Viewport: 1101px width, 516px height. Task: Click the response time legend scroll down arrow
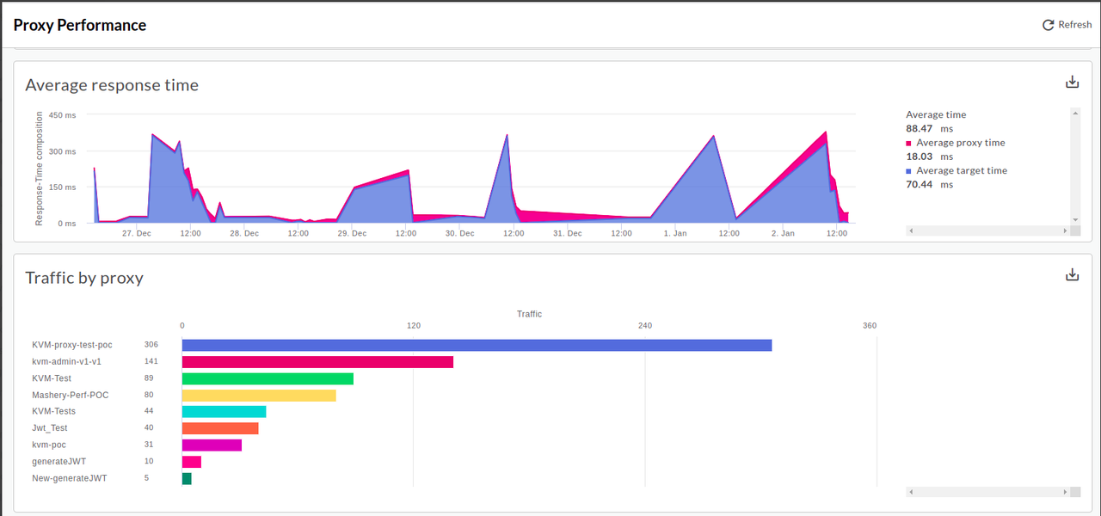(x=1074, y=220)
